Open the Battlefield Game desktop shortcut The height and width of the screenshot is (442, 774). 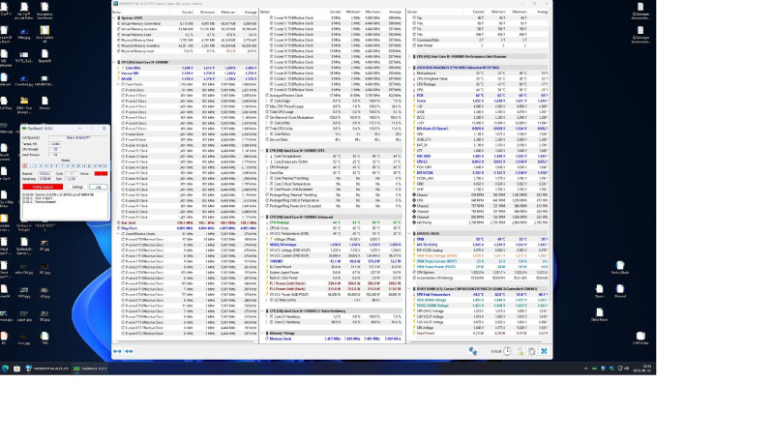pyautogui.click(x=23, y=245)
